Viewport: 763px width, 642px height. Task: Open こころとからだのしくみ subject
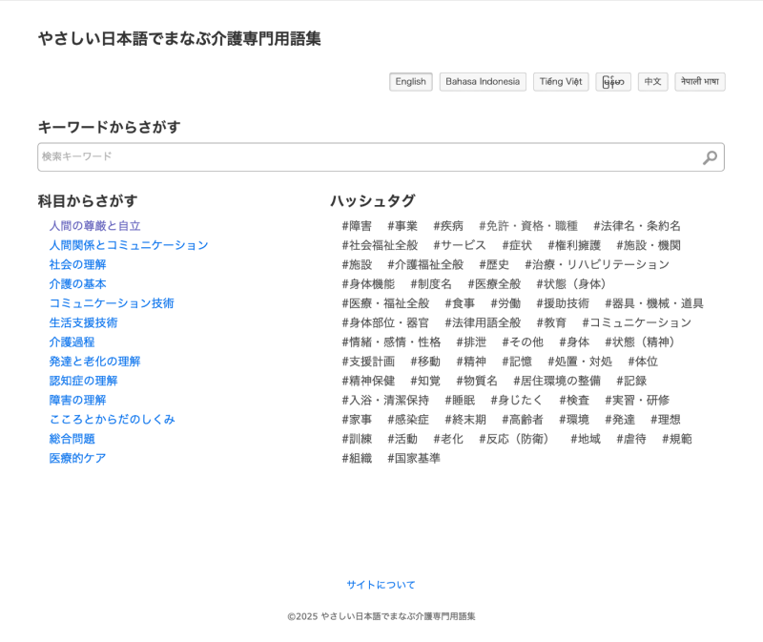pyautogui.click(x=112, y=420)
